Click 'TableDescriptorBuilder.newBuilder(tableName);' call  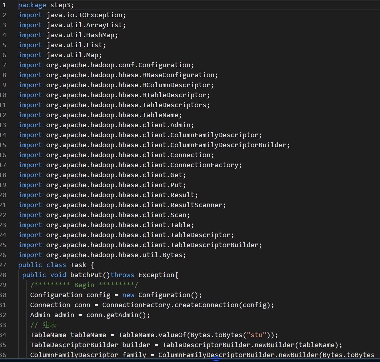(x=252, y=345)
